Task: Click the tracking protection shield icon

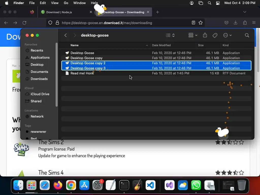Action: 50,23
